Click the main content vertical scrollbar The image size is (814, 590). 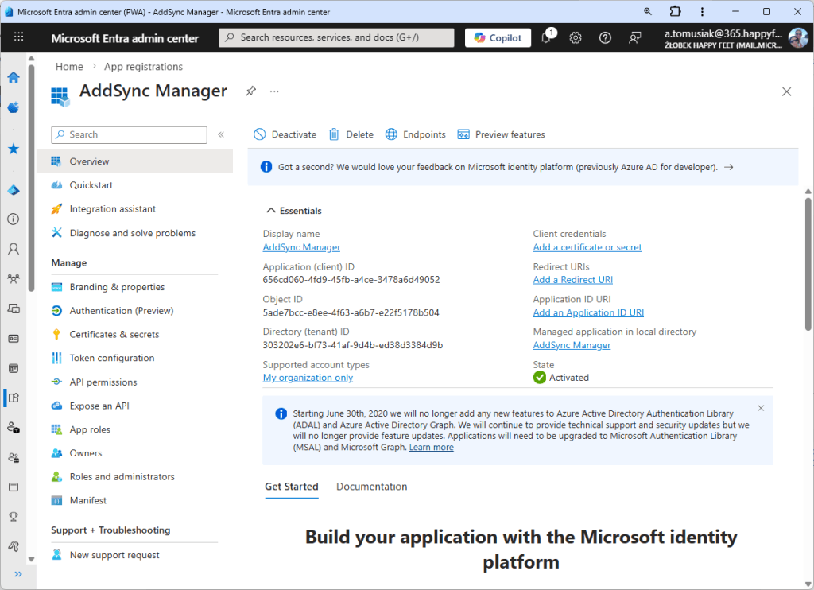click(x=808, y=262)
